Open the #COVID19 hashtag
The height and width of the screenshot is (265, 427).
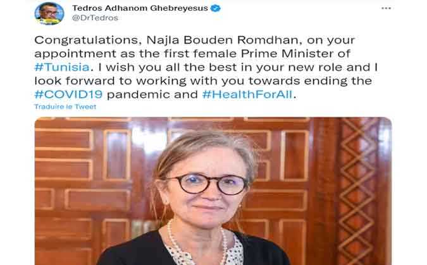click(x=68, y=95)
